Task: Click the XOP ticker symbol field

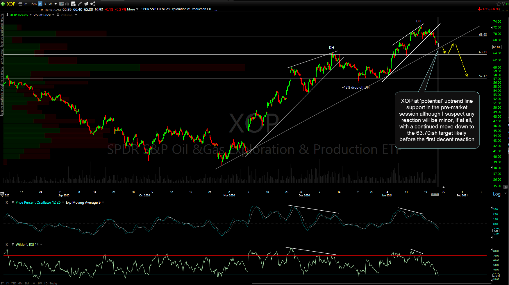Action: coord(11,4)
